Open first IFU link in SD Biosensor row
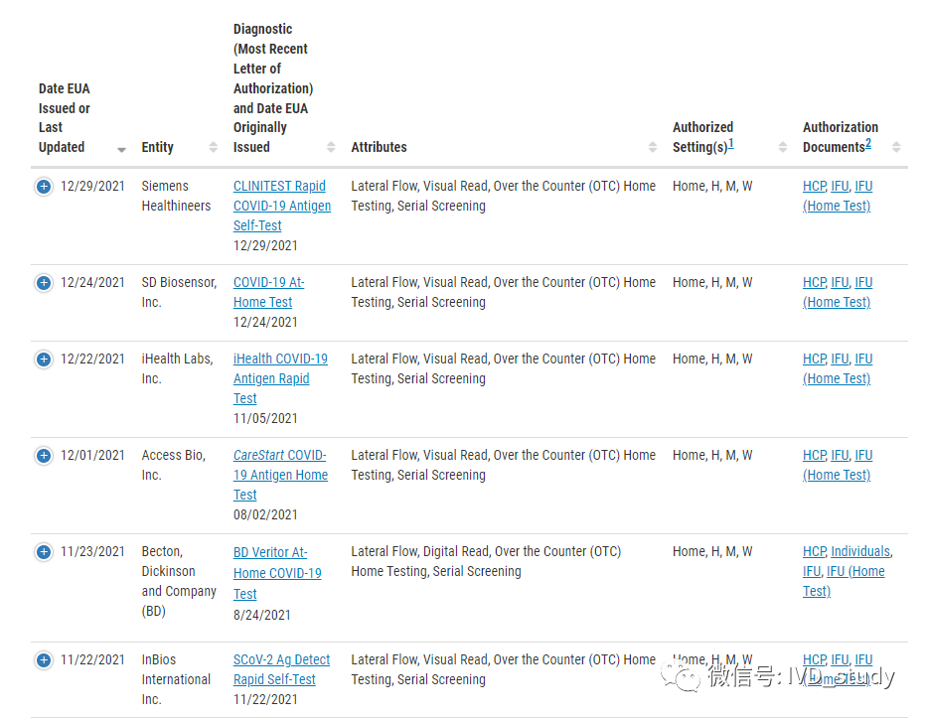The image size is (925, 719). tap(840, 282)
